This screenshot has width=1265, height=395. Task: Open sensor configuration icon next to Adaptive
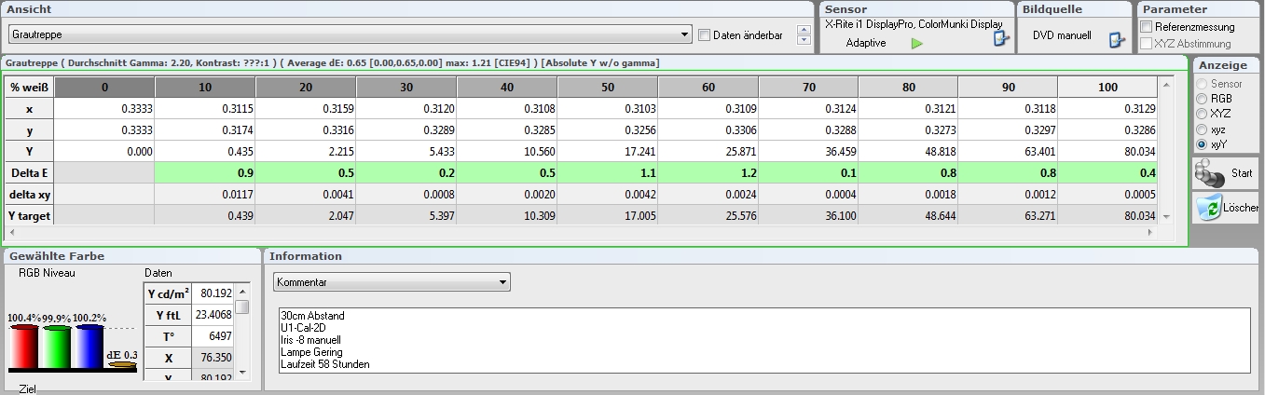(1001, 38)
